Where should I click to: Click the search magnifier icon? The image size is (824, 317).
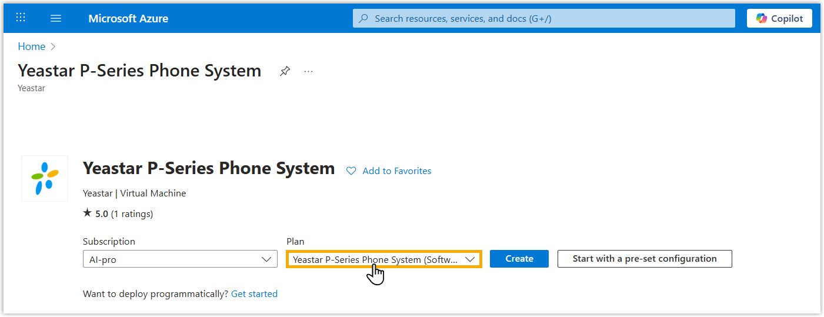[364, 18]
